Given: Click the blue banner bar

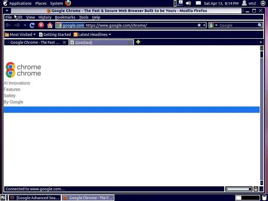Looking at the screenshot, I should [x=132, y=110].
